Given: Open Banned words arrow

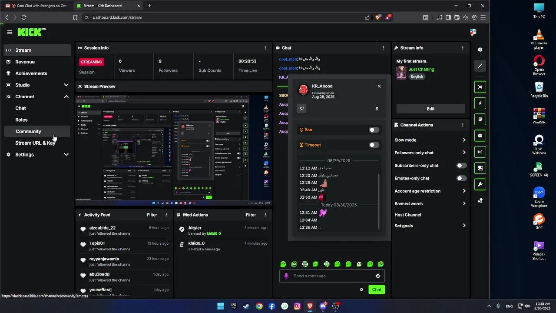Looking at the screenshot, I should tap(464, 203).
